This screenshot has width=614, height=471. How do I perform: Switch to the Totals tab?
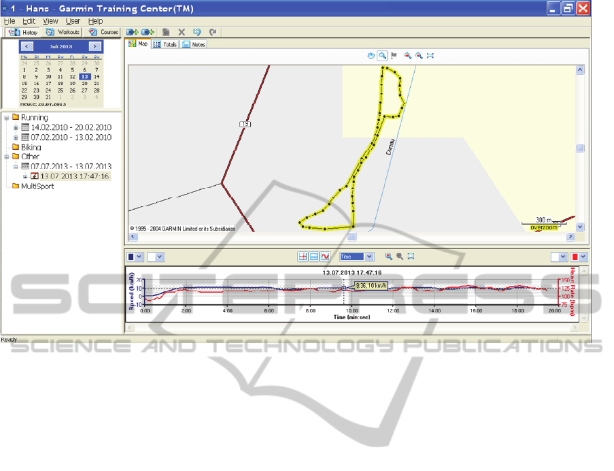(165, 44)
